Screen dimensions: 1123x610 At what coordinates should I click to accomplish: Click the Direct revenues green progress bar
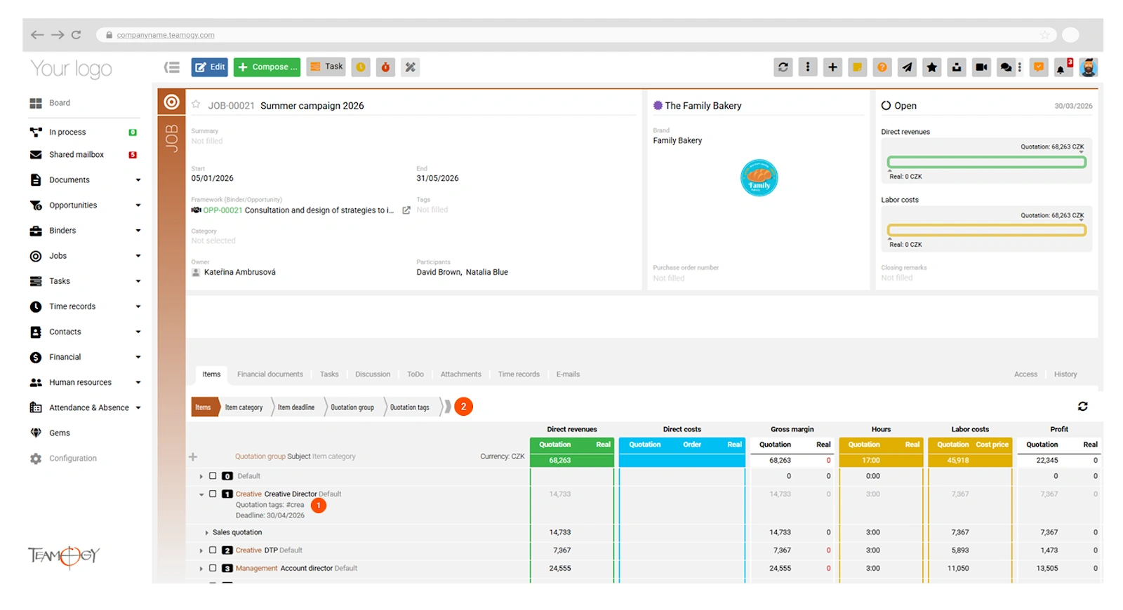(986, 162)
